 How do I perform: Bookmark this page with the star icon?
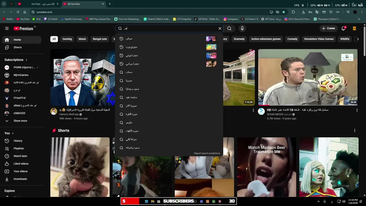284,12
